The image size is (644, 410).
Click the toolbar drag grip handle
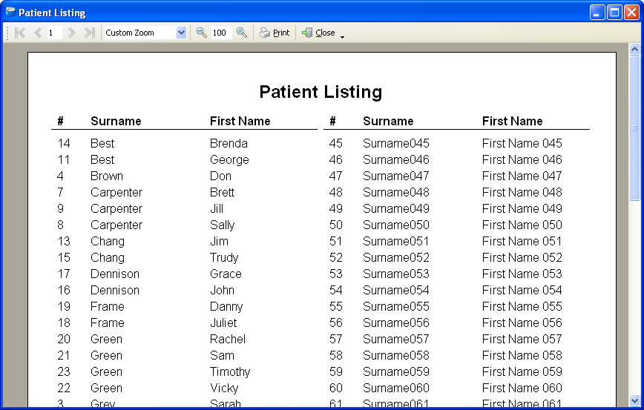(x=7, y=33)
